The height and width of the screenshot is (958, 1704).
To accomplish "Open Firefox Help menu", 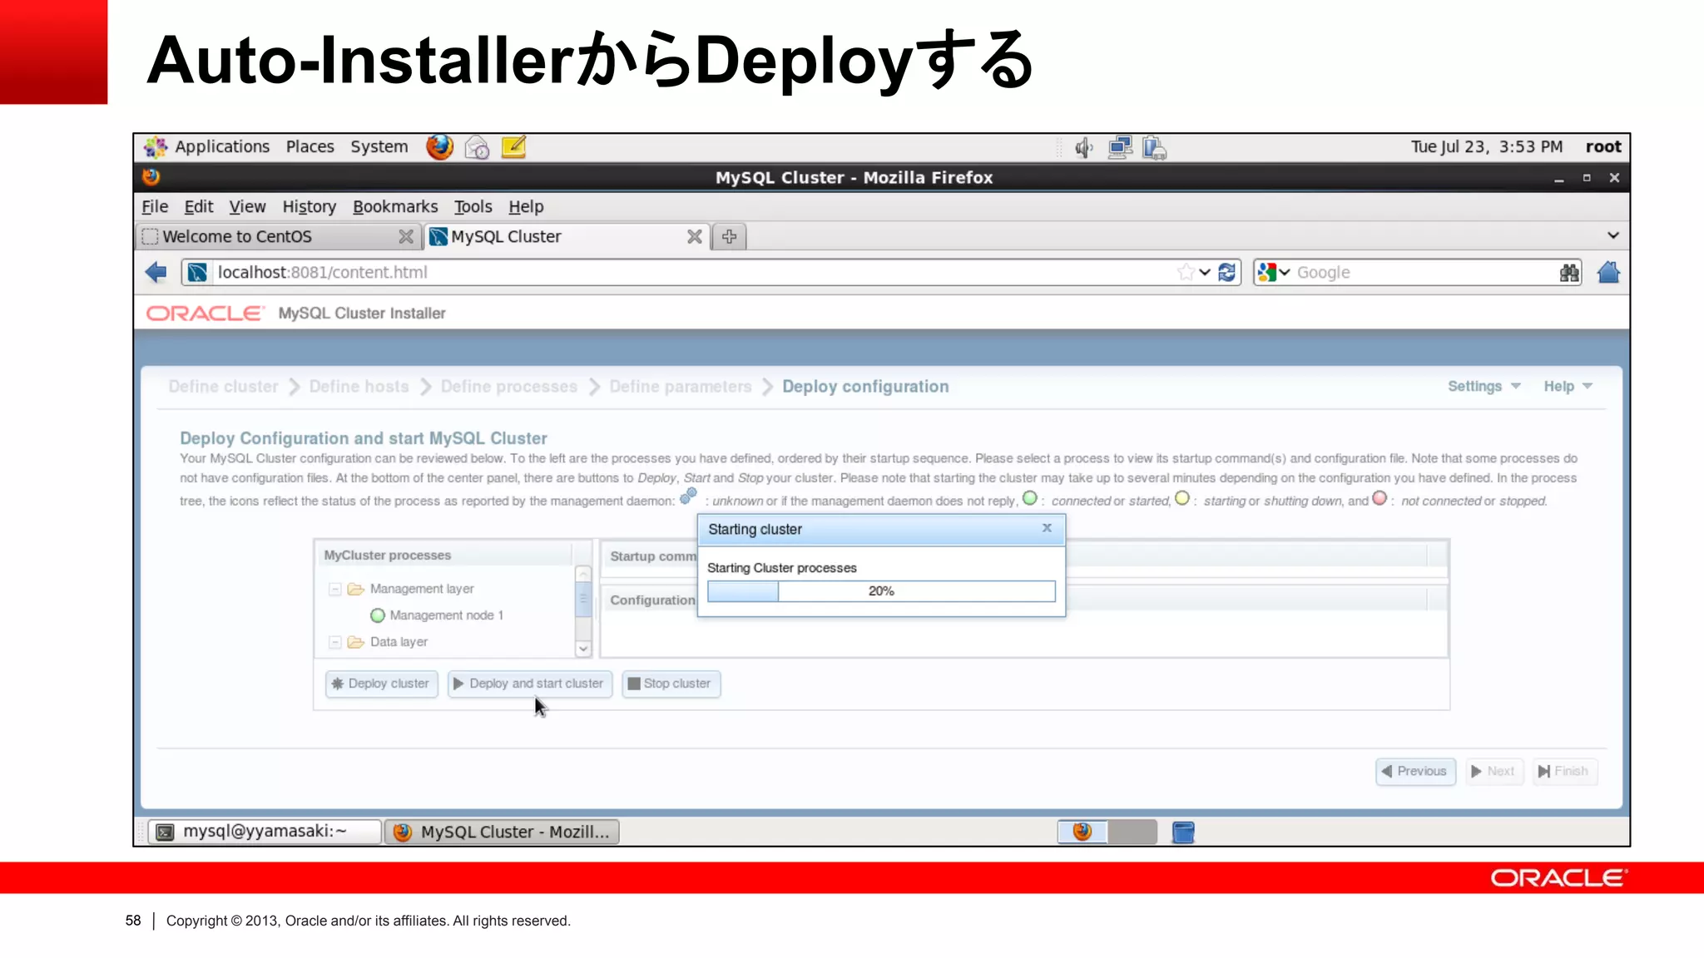I will coord(526,206).
